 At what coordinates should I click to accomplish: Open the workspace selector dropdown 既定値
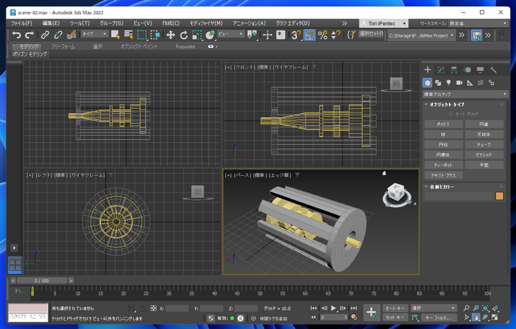pos(478,23)
